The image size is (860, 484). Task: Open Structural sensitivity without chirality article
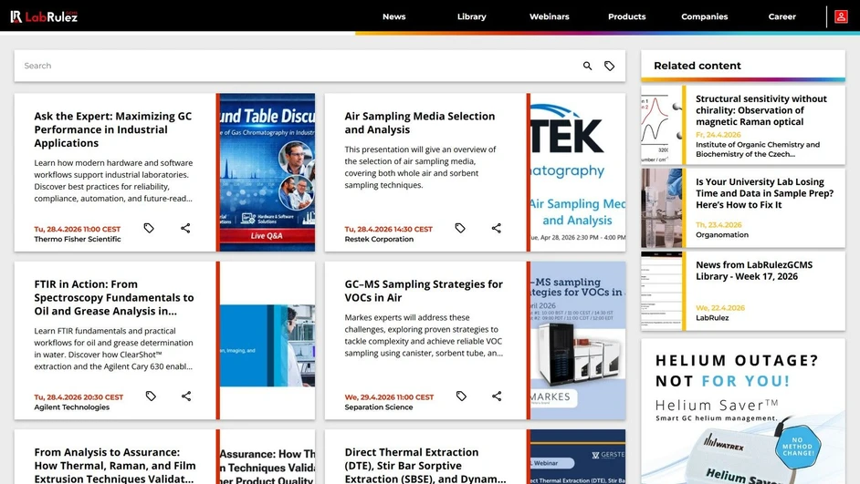point(761,110)
